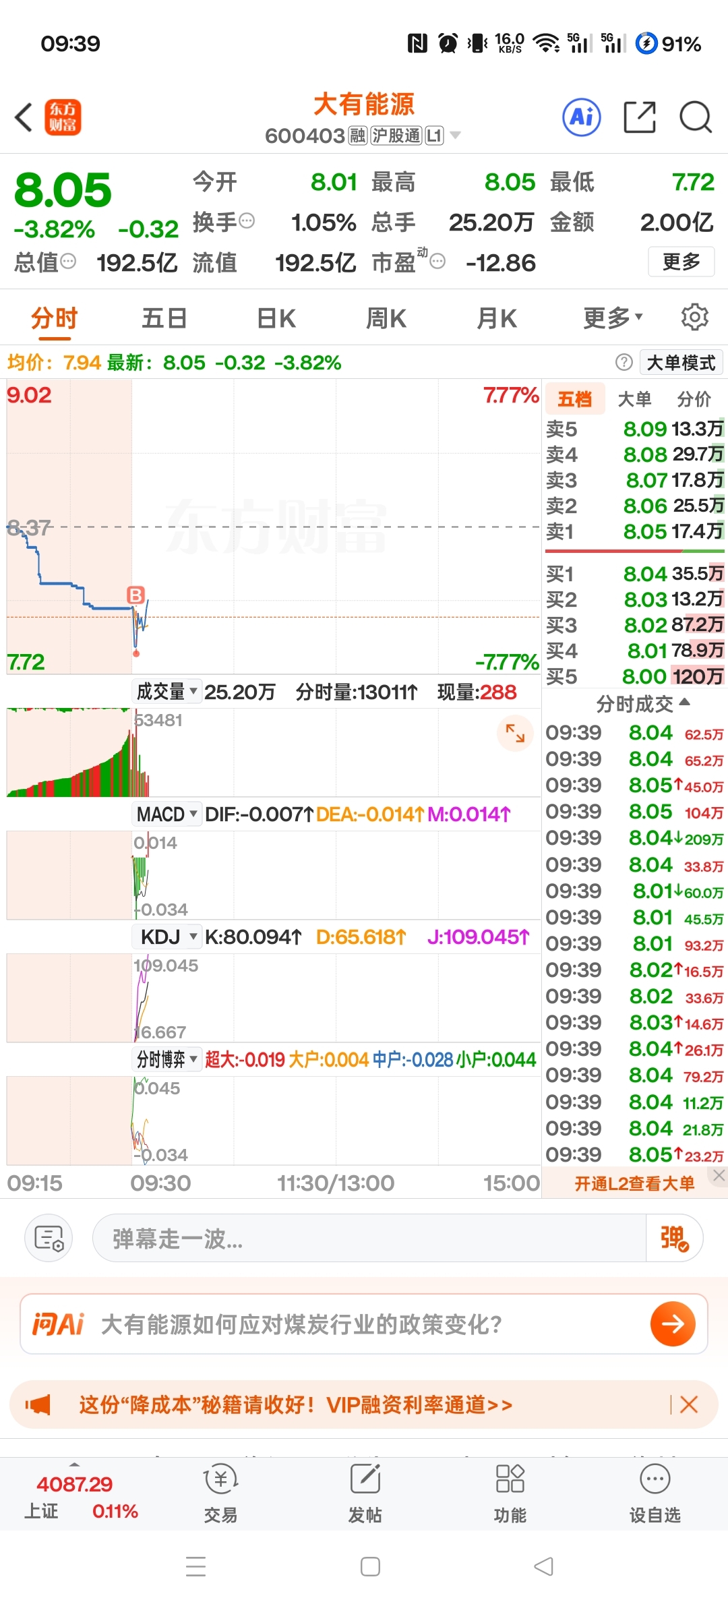Screen dimensions: 728x1602
Task: Select 卖5 price 8.09 row
Action: [x=634, y=429]
